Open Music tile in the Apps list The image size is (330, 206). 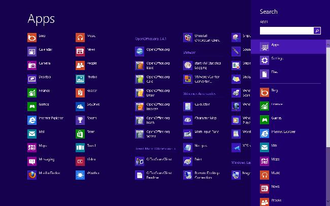pos(80,38)
